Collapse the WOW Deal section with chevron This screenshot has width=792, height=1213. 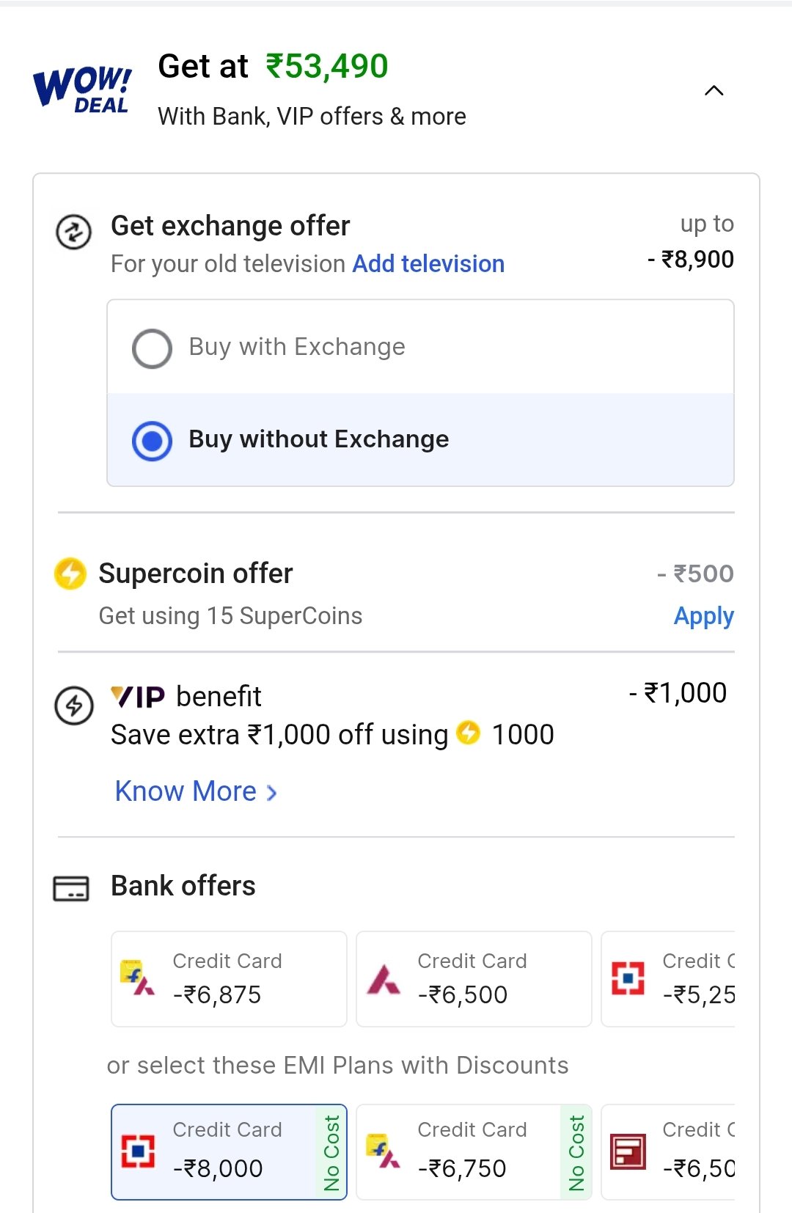pos(714,91)
